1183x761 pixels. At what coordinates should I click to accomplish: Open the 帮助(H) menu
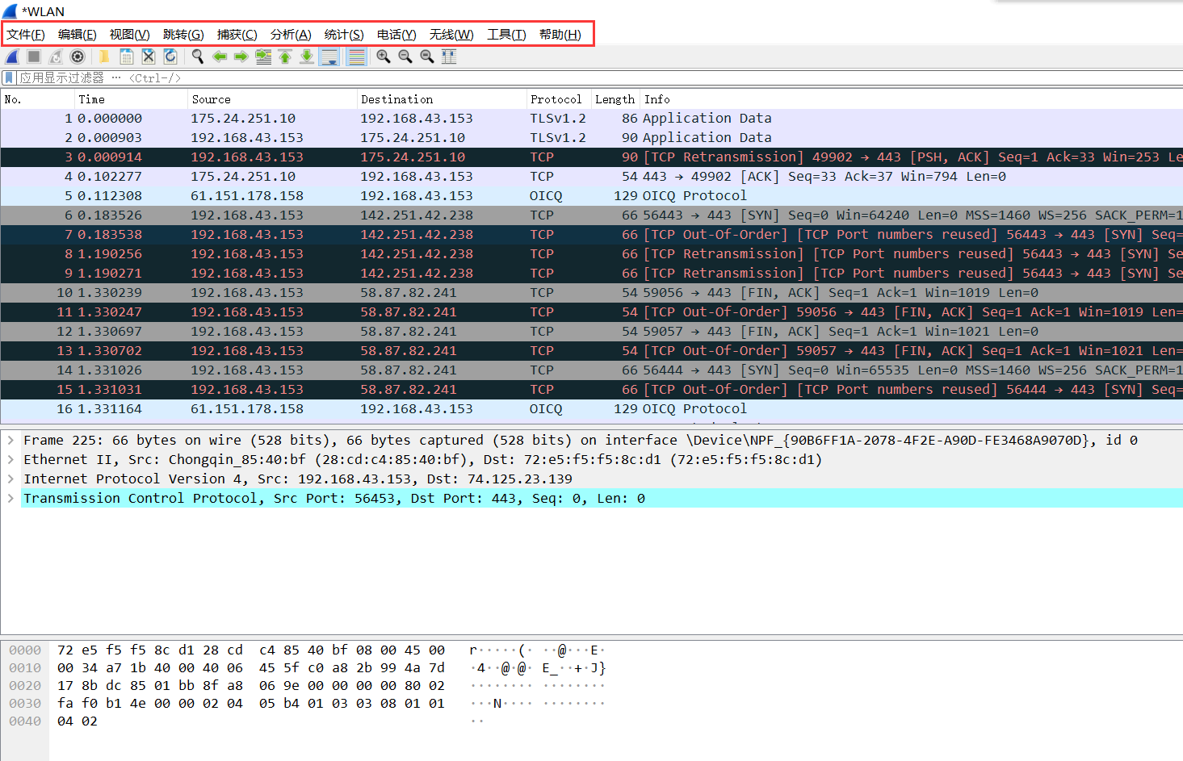tap(560, 35)
